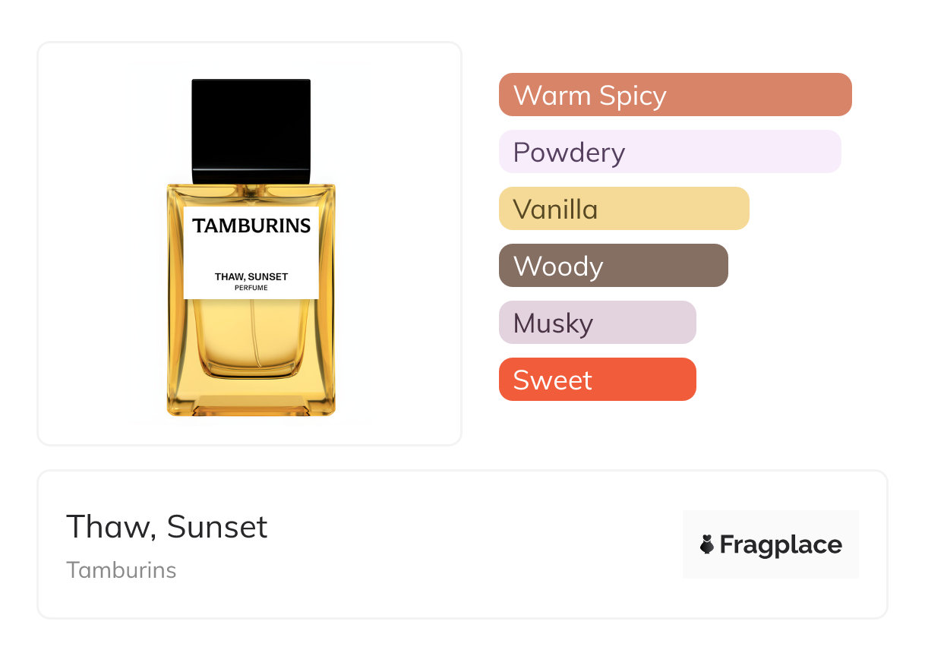This screenshot has height=656, width=925.
Task: Click the small PERFUME word on the label
Action: [x=251, y=288]
